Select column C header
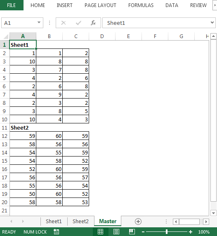Screen dimensions: 217x236 [76, 36]
